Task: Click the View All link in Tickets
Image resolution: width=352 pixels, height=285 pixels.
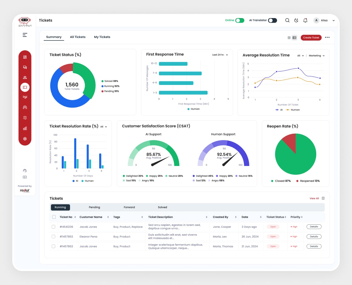Action: tap(314, 198)
